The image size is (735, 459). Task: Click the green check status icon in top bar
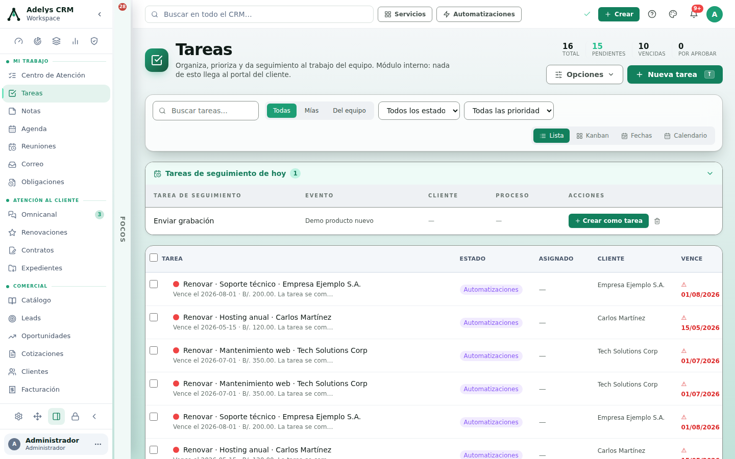point(587,14)
